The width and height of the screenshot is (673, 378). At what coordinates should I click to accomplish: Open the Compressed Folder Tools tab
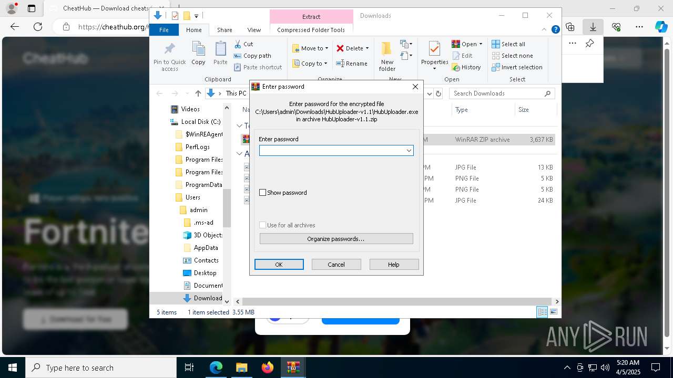click(311, 30)
